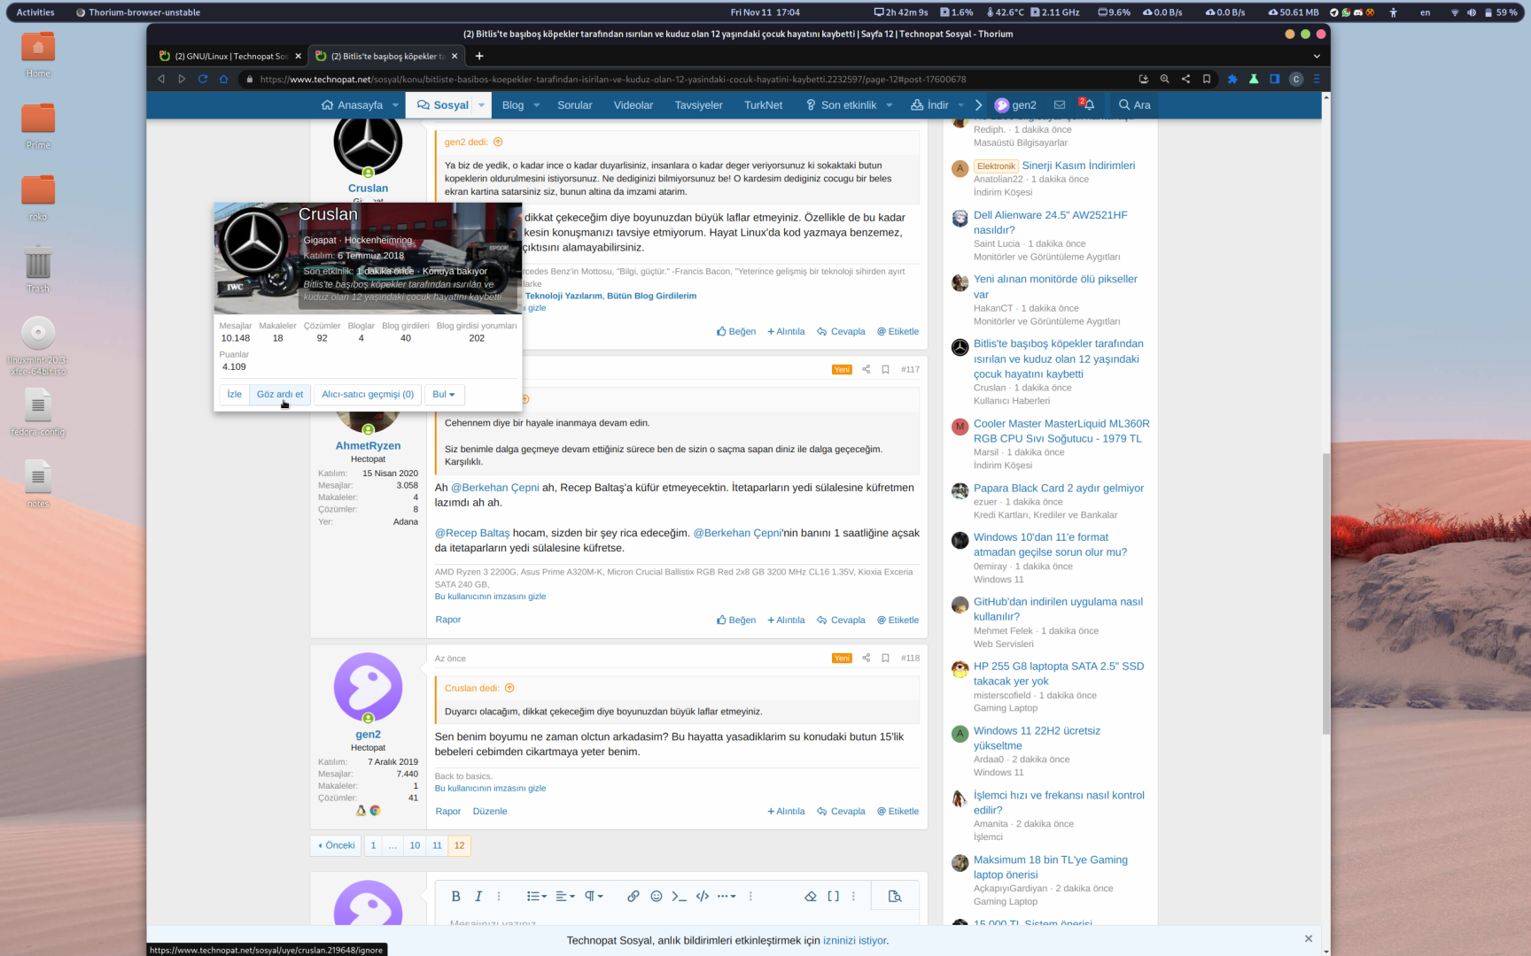Go to the browser home icon
The image size is (1531, 956).
(x=224, y=79)
